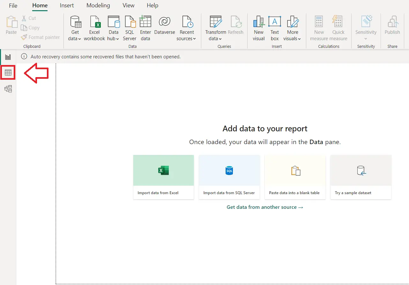This screenshot has height=285, width=409.
Task: Open the Enter data table tool
Action: (x=145, y=28)
